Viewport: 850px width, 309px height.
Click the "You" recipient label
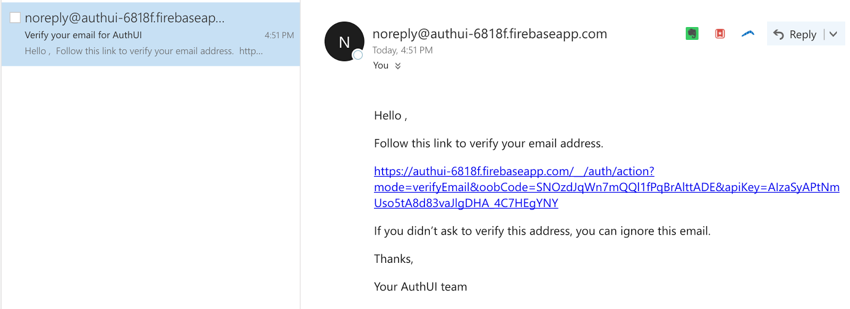point(380,65)
